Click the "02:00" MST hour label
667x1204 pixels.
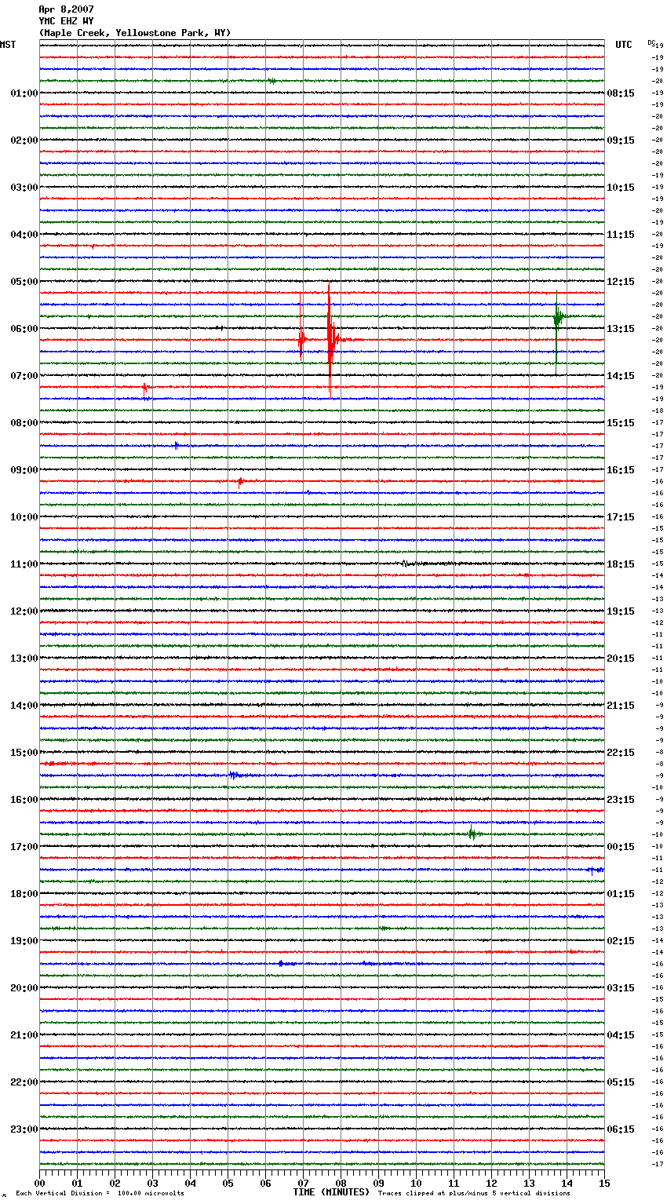click(x=24, y=140)
